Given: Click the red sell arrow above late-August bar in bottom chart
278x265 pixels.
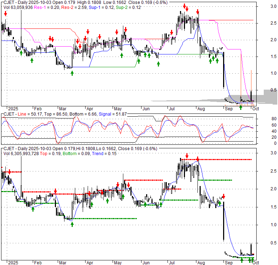Looking at the screenshot, I should pos(223,196).
